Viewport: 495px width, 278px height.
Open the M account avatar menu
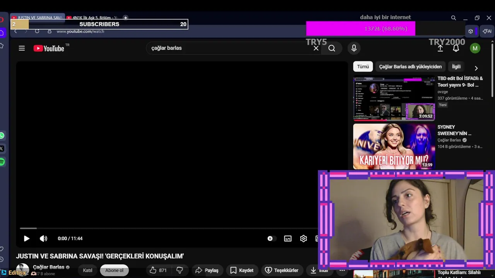coord(475,48)
